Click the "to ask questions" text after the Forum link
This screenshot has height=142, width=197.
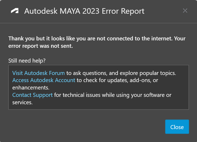tap(84, 73)
